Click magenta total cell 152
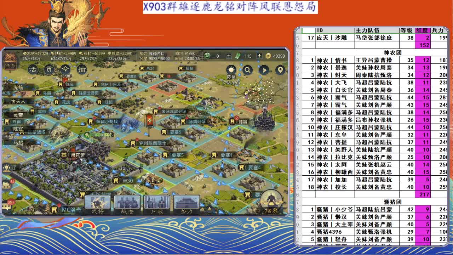 423,45
